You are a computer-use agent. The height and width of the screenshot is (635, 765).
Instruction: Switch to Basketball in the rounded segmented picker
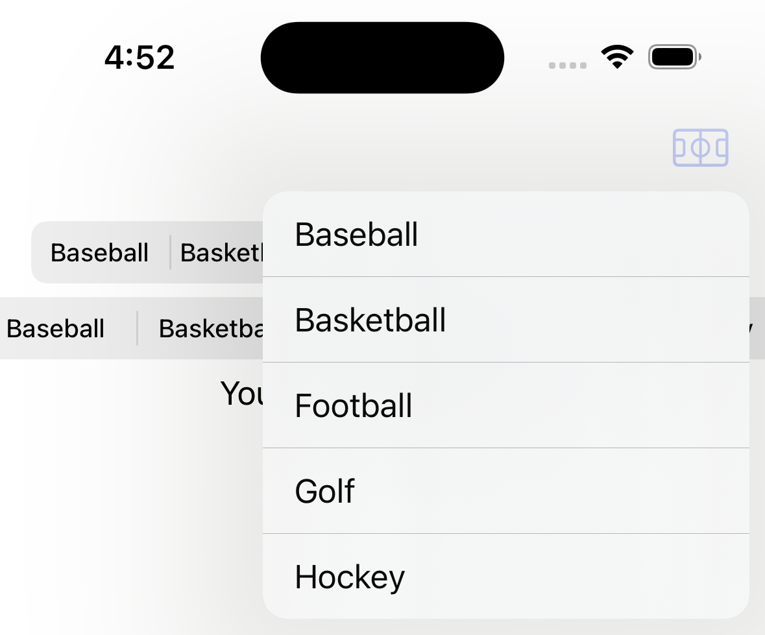(x=221, y=252)
